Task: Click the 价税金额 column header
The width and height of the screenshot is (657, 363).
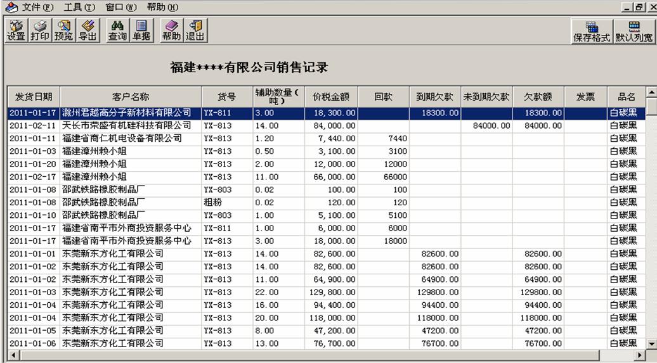Action: (331, 97)
